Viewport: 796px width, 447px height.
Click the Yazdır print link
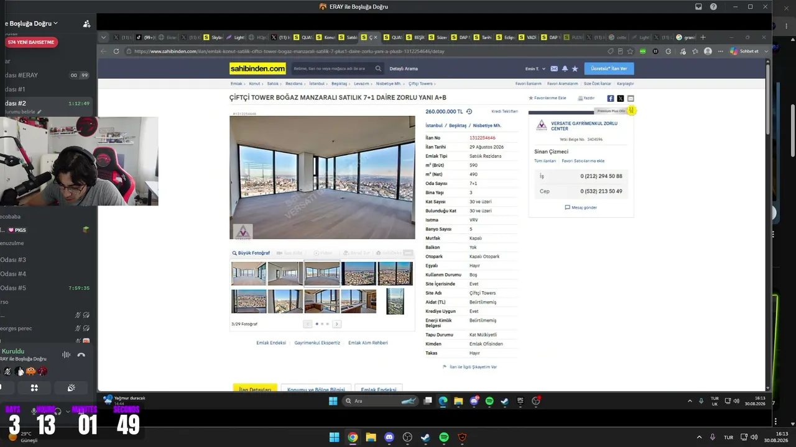pyautogui.click(x=586, y=98)
